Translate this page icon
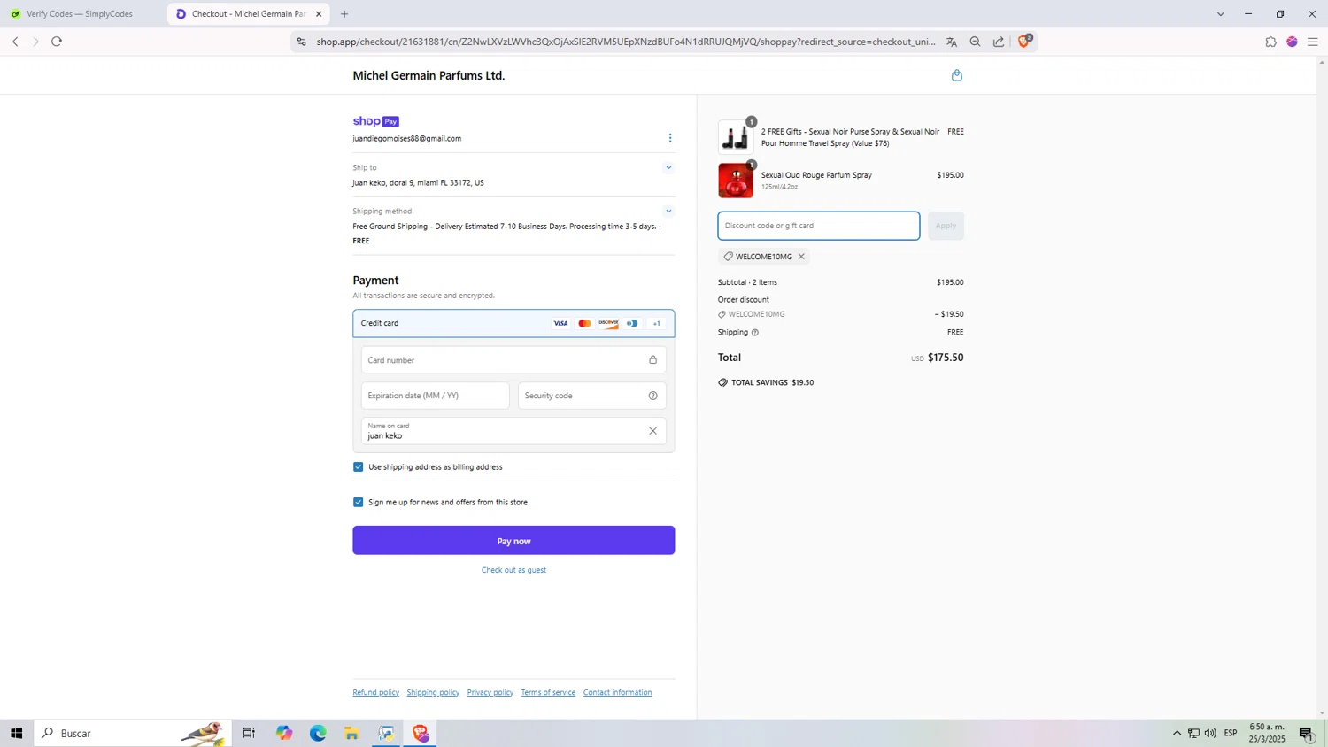 click(x=952, y=42)
